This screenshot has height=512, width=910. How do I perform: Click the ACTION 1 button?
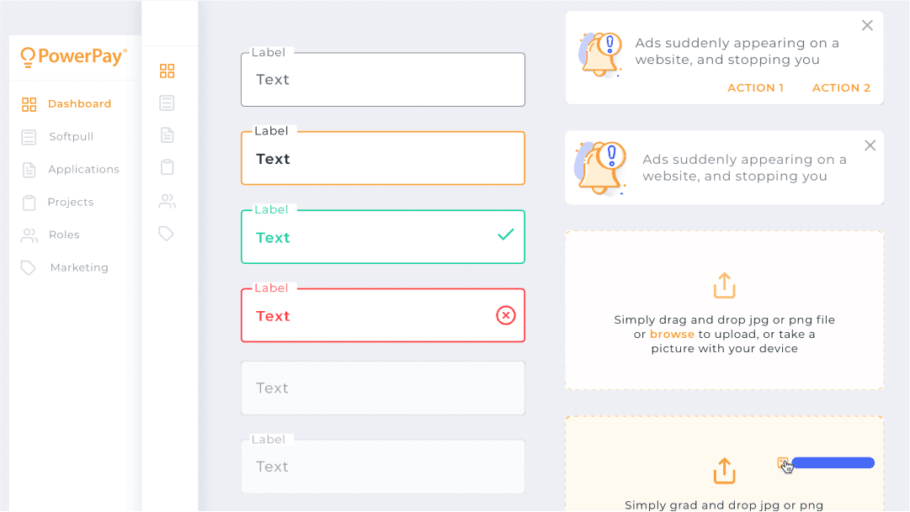click(756, 87)
